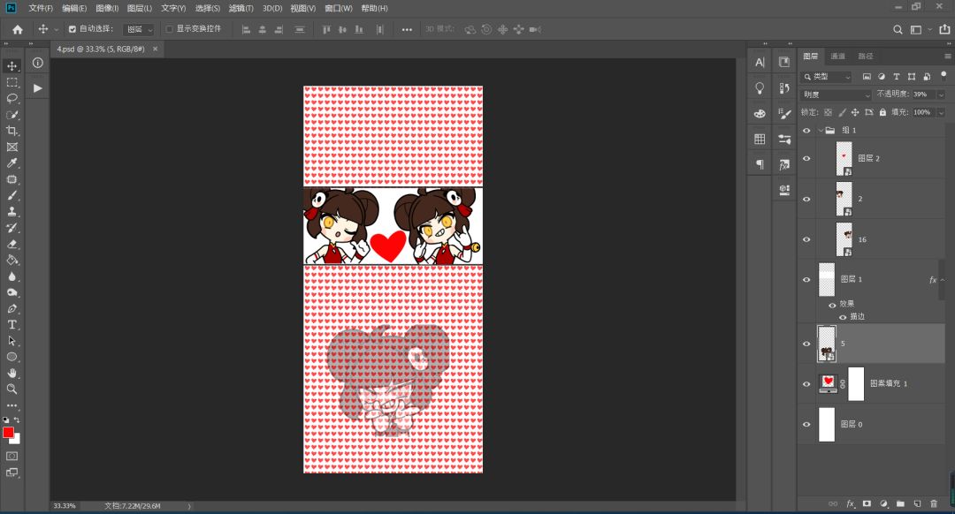Toggle visibility of layer named 2
The width and height of the screenshot is (955, 514).
(806, 199)
